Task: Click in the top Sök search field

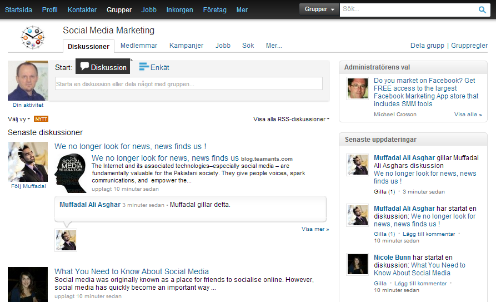Action: point(408,9)
